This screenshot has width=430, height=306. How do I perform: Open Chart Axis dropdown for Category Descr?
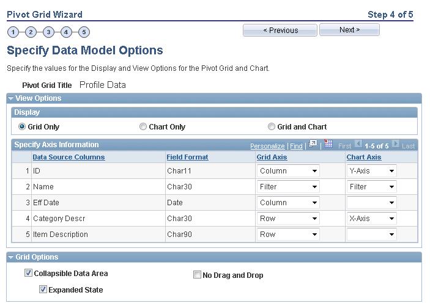372,219
